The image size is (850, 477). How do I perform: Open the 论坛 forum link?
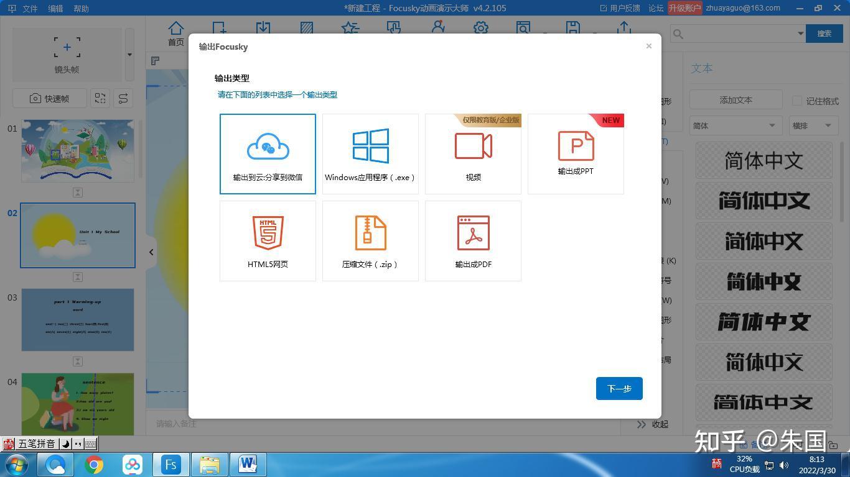click(x=656, y=8)
